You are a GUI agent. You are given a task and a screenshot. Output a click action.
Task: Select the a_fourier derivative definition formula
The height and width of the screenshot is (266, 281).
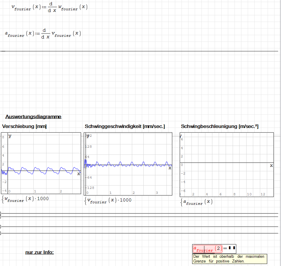pos(43,34)
